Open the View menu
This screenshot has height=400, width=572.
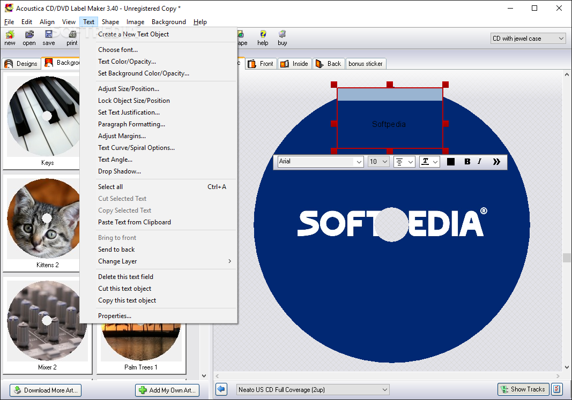(69, 22)
